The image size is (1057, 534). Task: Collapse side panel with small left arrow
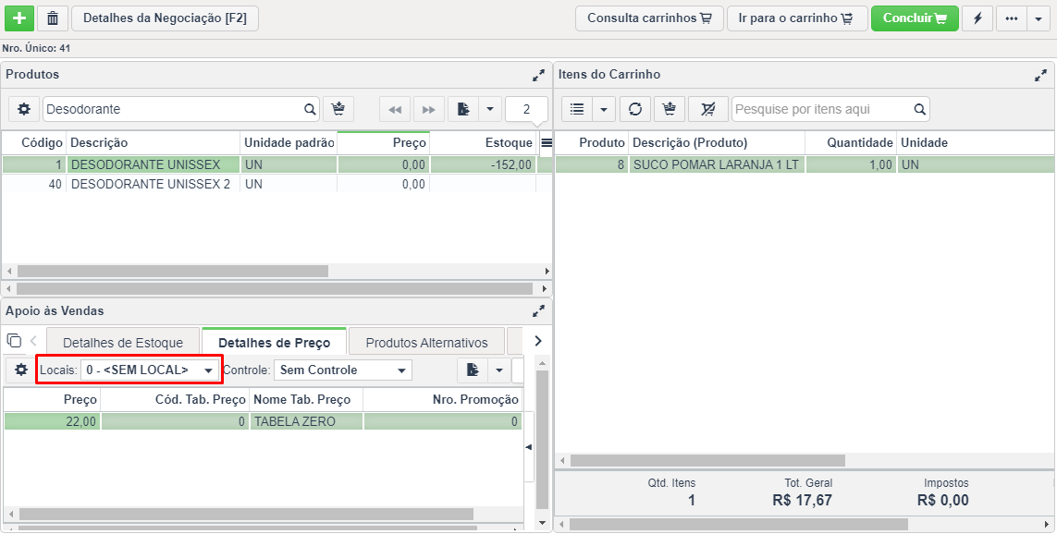(x=529, y=447)
